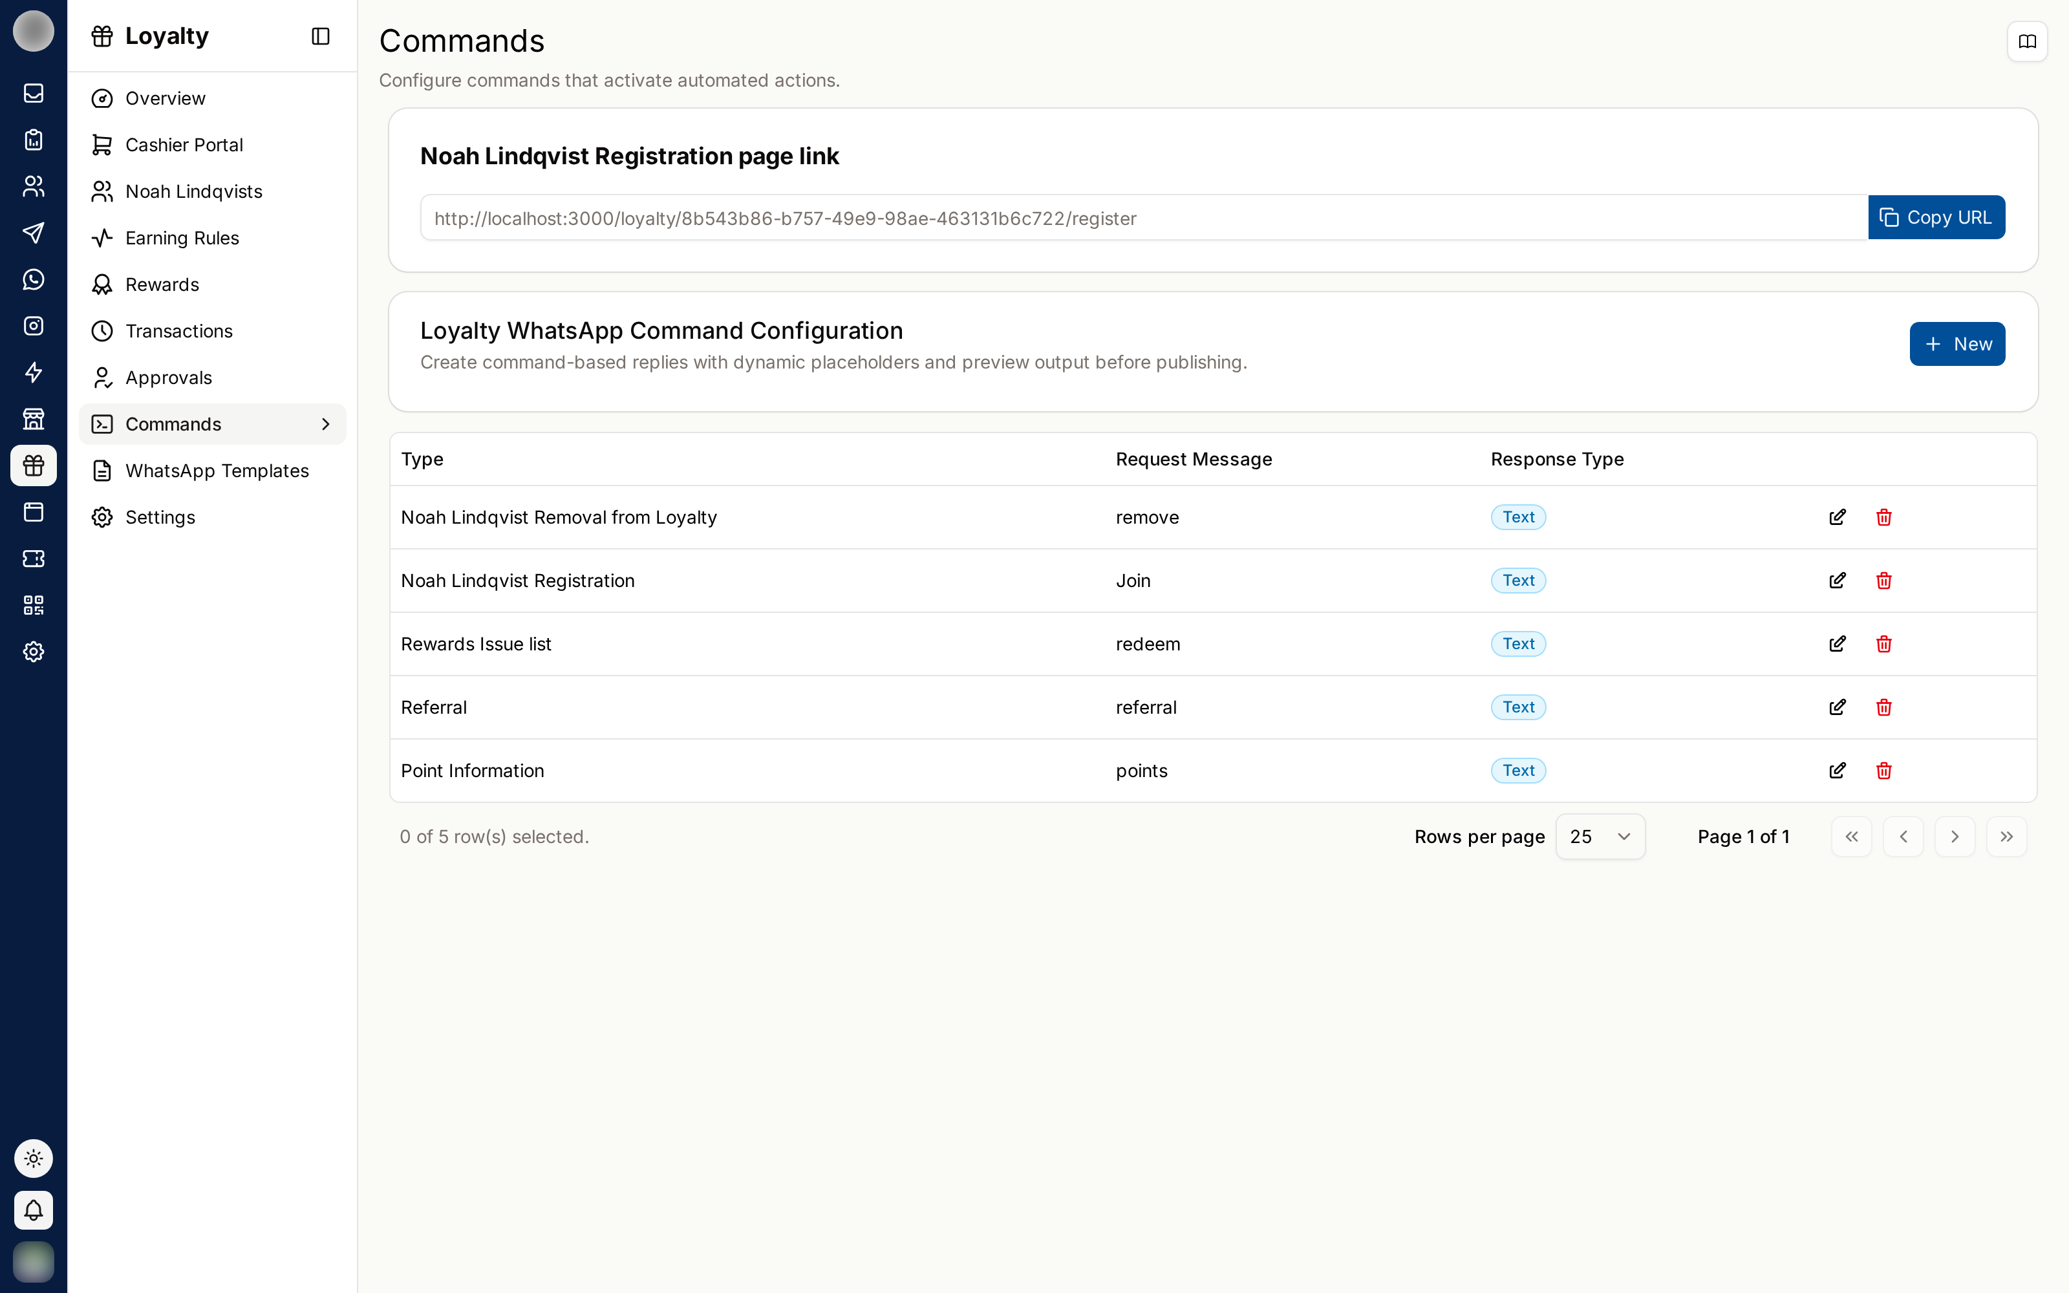The width and height of the screenshot is (2069, 1293).
Task: Open the lightning bolt automation icon
Action: (34, 372)
